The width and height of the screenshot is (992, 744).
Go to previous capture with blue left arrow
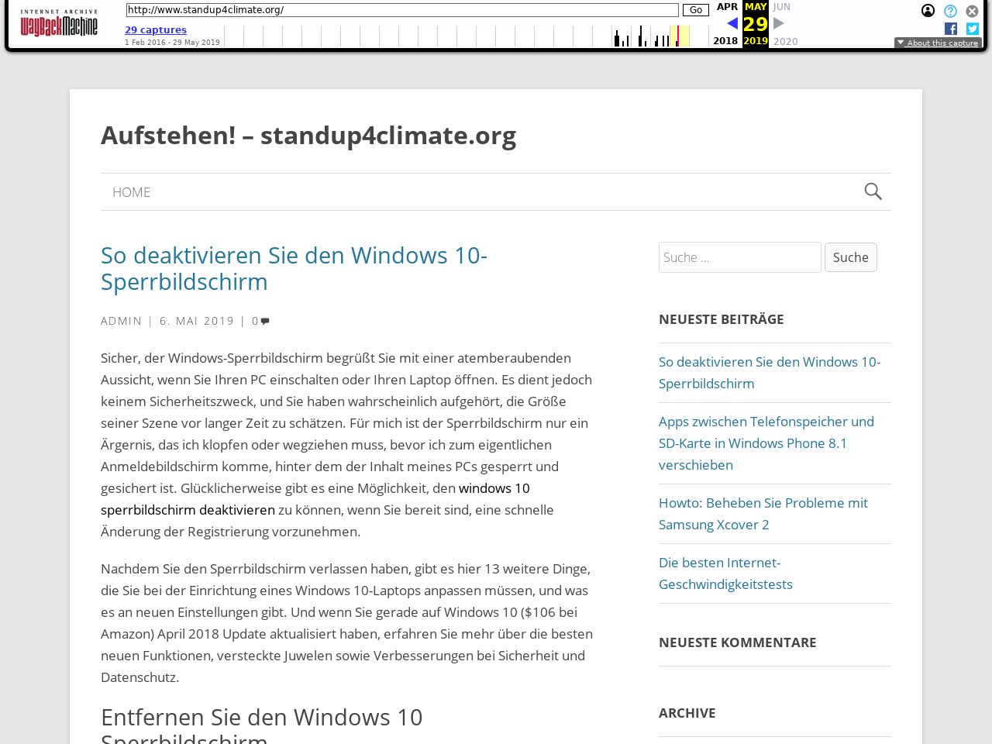[x=732, y=23]
